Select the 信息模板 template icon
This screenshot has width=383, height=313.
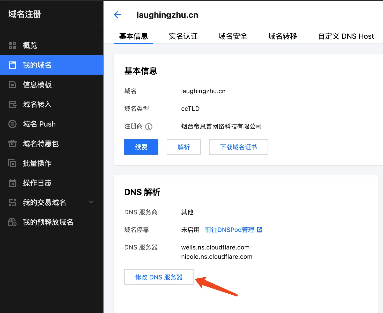pyautogui.click(x=12, y=85)
